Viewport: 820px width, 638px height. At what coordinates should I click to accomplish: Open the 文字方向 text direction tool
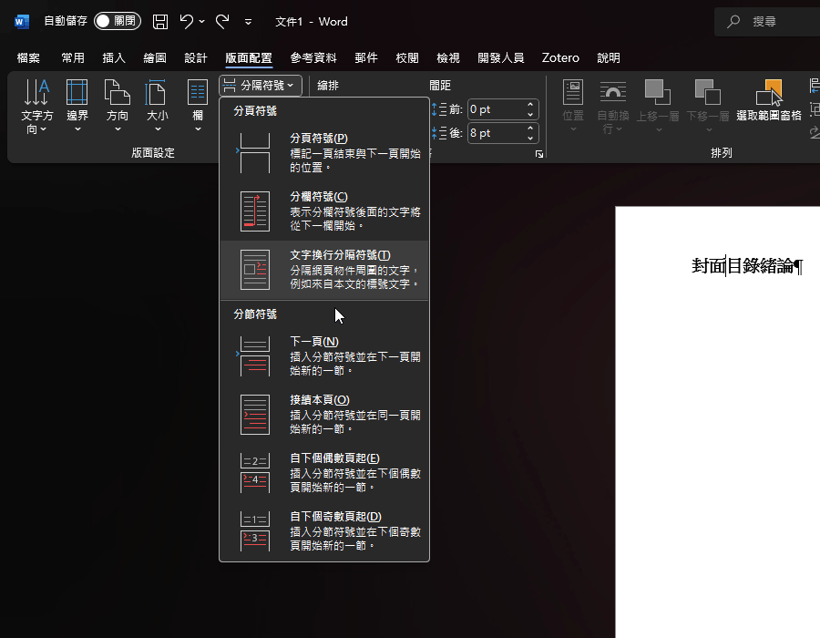pos(36,106)
